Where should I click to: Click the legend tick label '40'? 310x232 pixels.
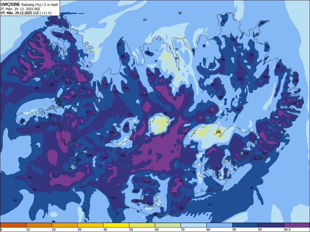105,230
